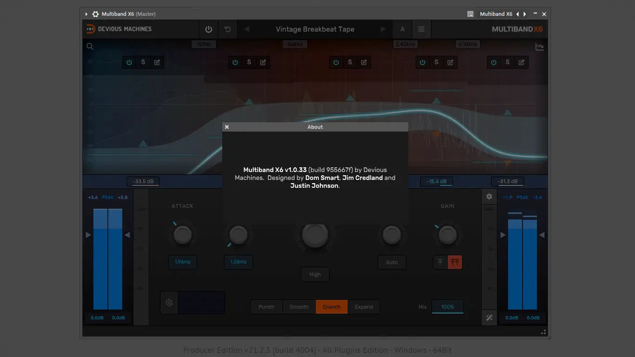Click the spectrum graph icon
Viewport: 635px width, 357px height.
coord(540,47)
